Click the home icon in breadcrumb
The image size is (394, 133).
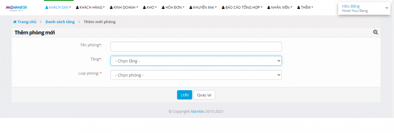click(x=15, y=22)
